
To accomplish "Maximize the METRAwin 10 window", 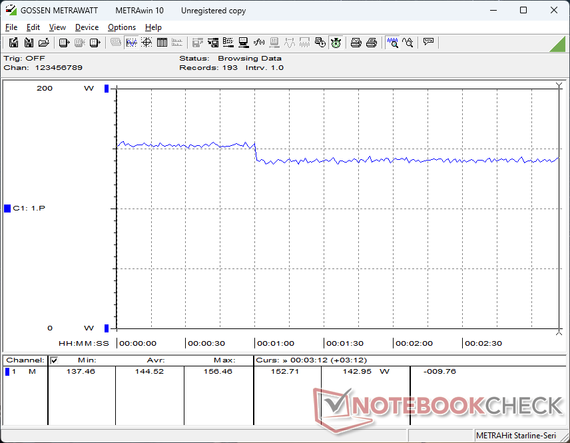I will click(523, 10).
